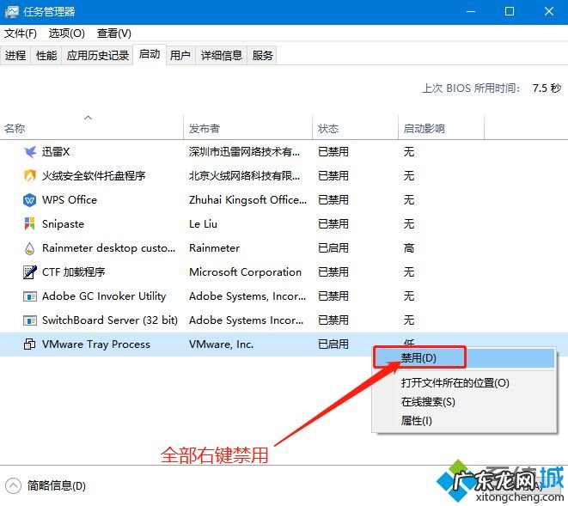Select the Rainmeter desktop custo... entry
This screenshot has height=506, width=568.
108,248
